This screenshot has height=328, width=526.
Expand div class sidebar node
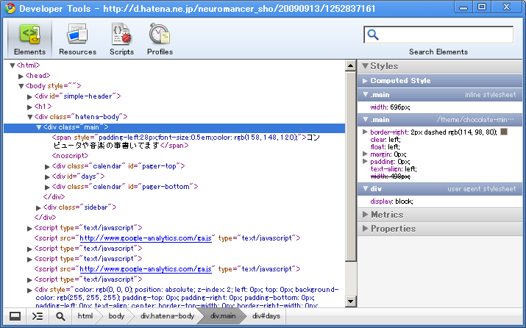(38, 207)
